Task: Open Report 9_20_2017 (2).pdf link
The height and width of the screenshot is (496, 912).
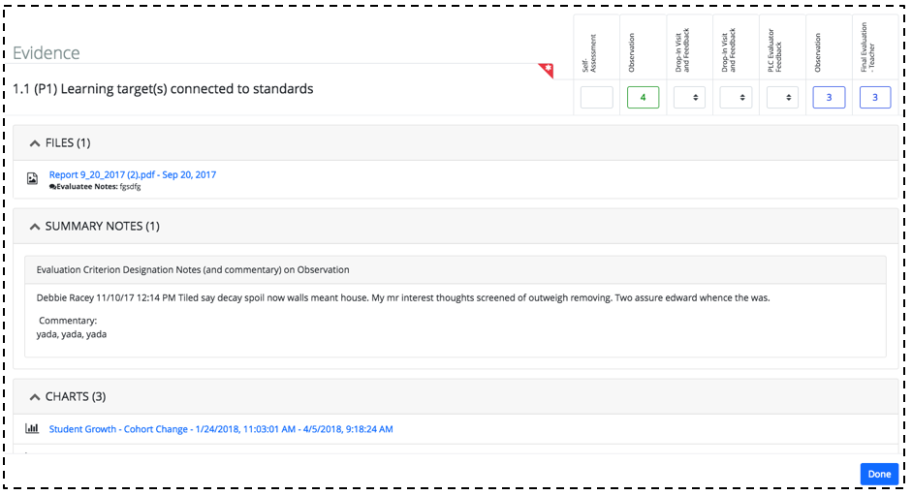Action: click(133, 174)
